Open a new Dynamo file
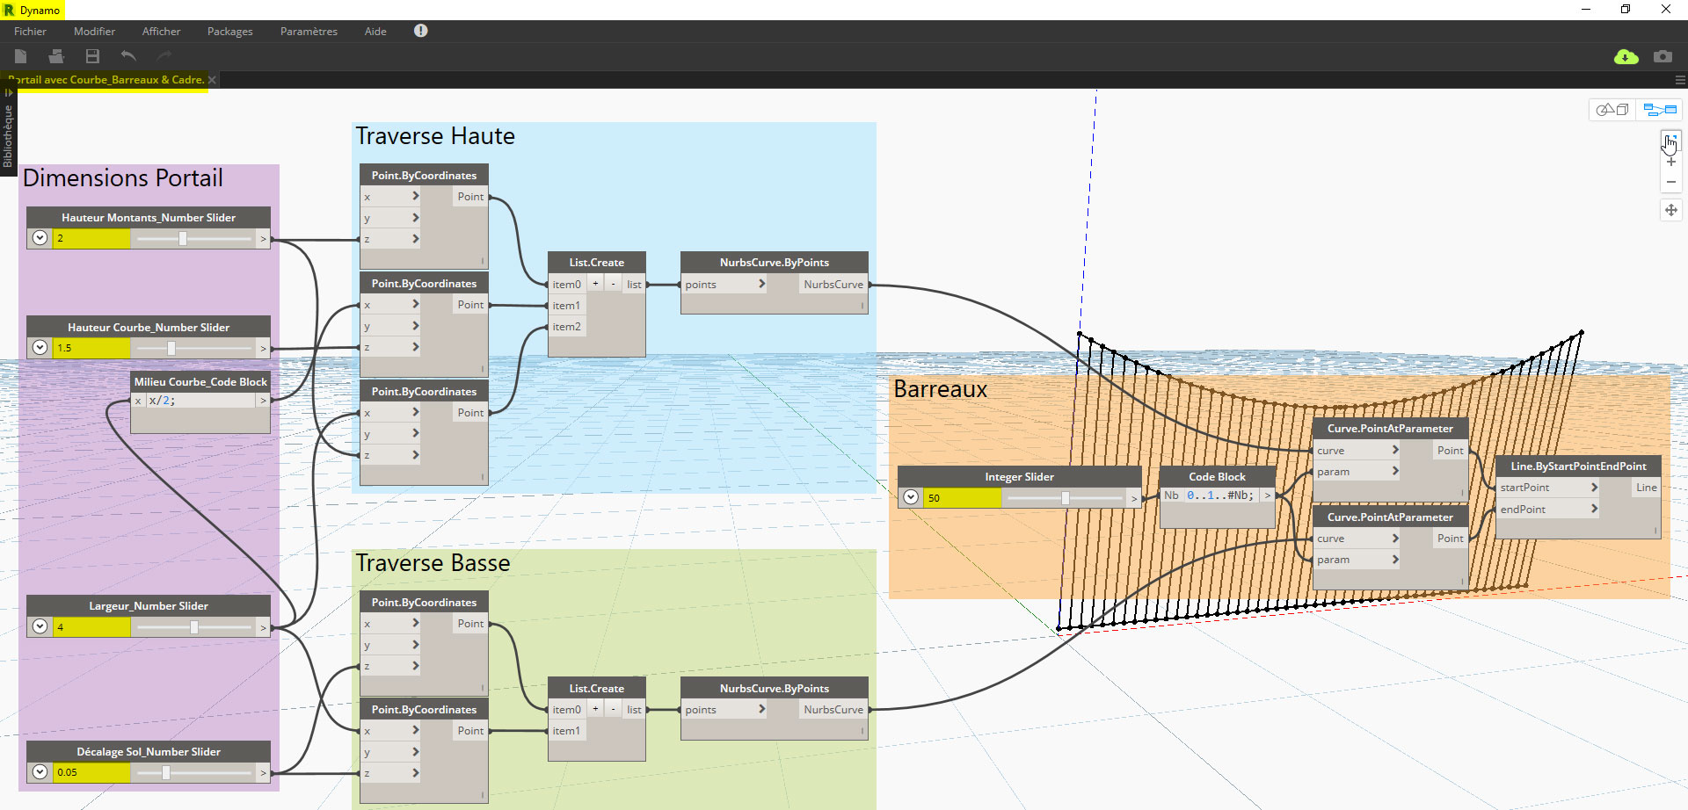This screenshot has width=1688, height=810. 19,55
